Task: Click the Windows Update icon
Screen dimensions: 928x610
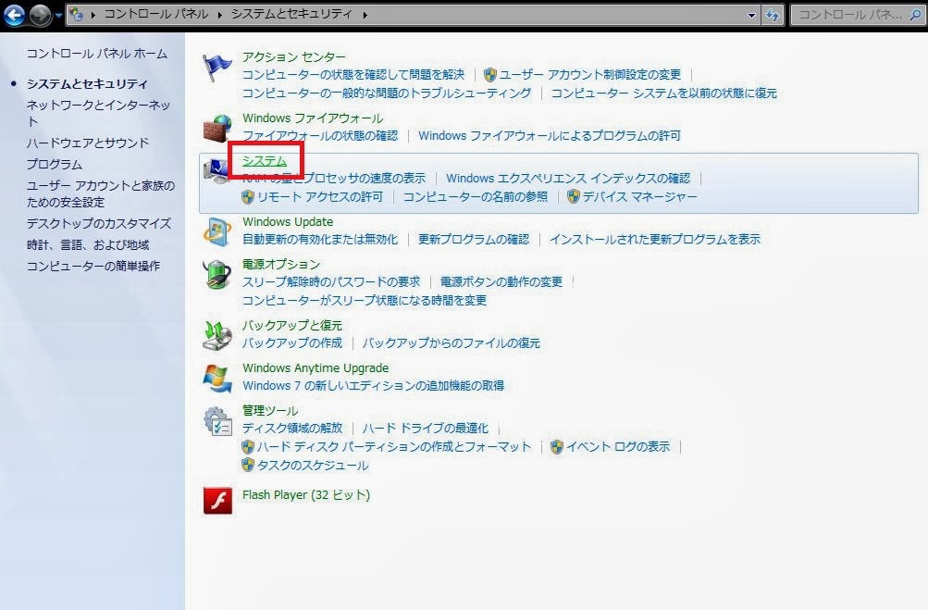Action: 217,232
